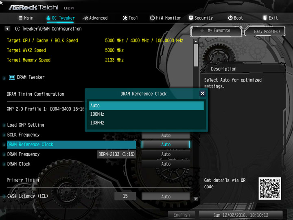Close the DRAM Reference Clock popup
This screenshot has height=220, width=293.
click(202, 93)
